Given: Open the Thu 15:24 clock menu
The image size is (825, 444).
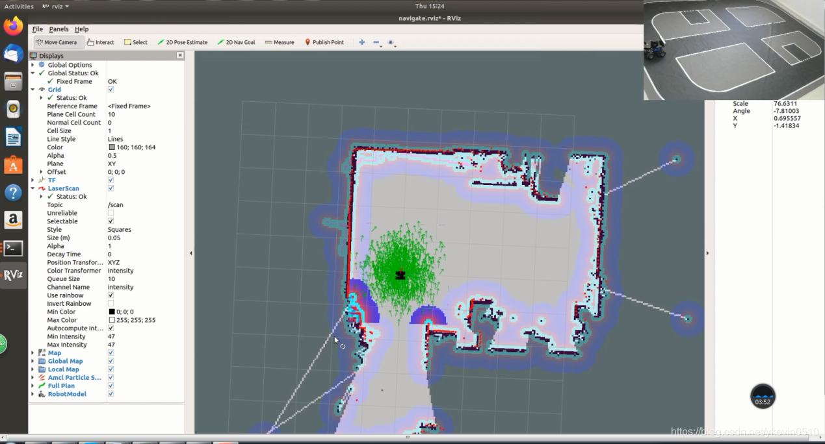Looking at the screenshot, I should [430, 6].
